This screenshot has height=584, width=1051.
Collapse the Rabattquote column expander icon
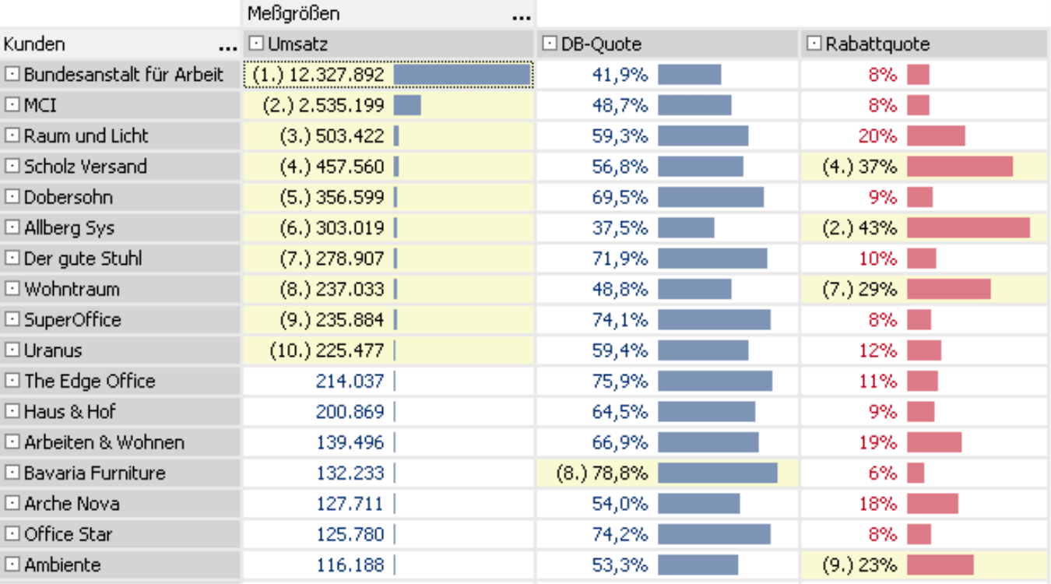point(814,44)
